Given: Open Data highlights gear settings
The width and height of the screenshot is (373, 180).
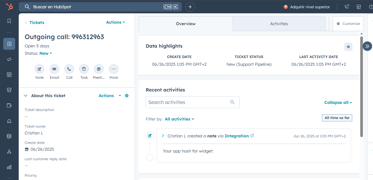Looking at the screenshot, I should coord(348,47).
